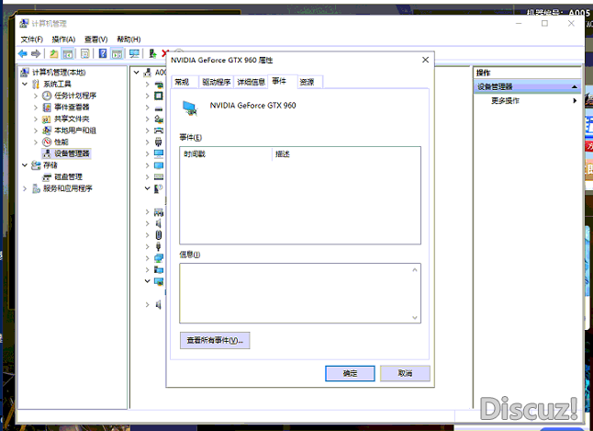This screenshot has width=593, height=431.
Task: Open the 操作(A) menu
Action: tap(63, 40)
